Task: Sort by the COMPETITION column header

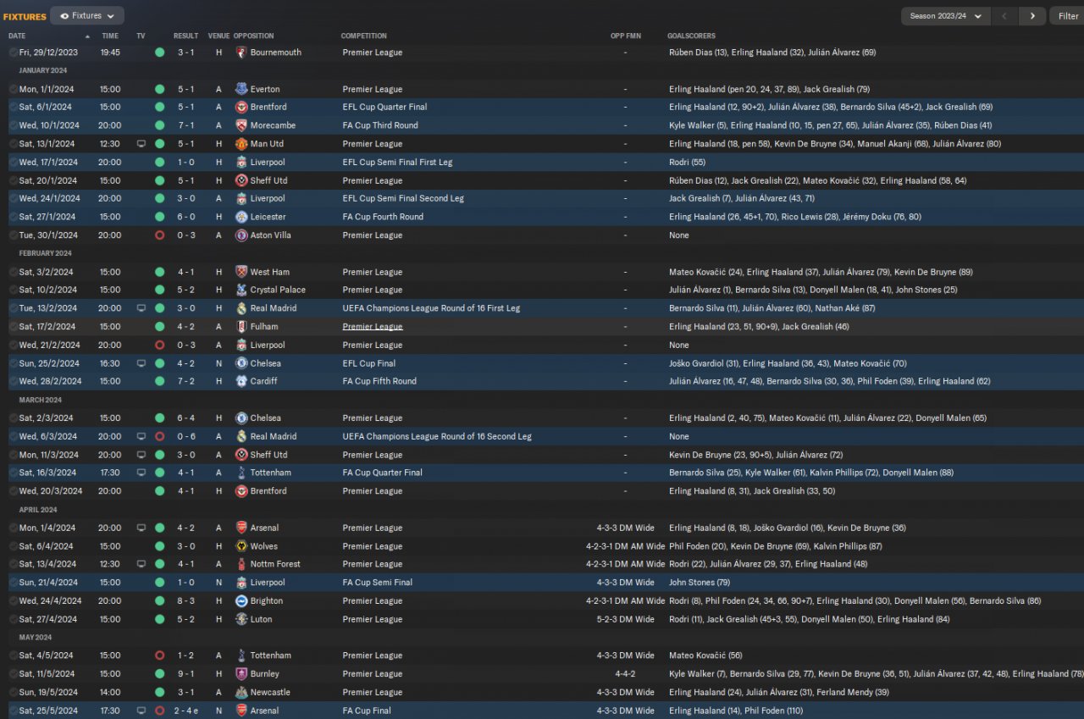Action: (364, 36)
